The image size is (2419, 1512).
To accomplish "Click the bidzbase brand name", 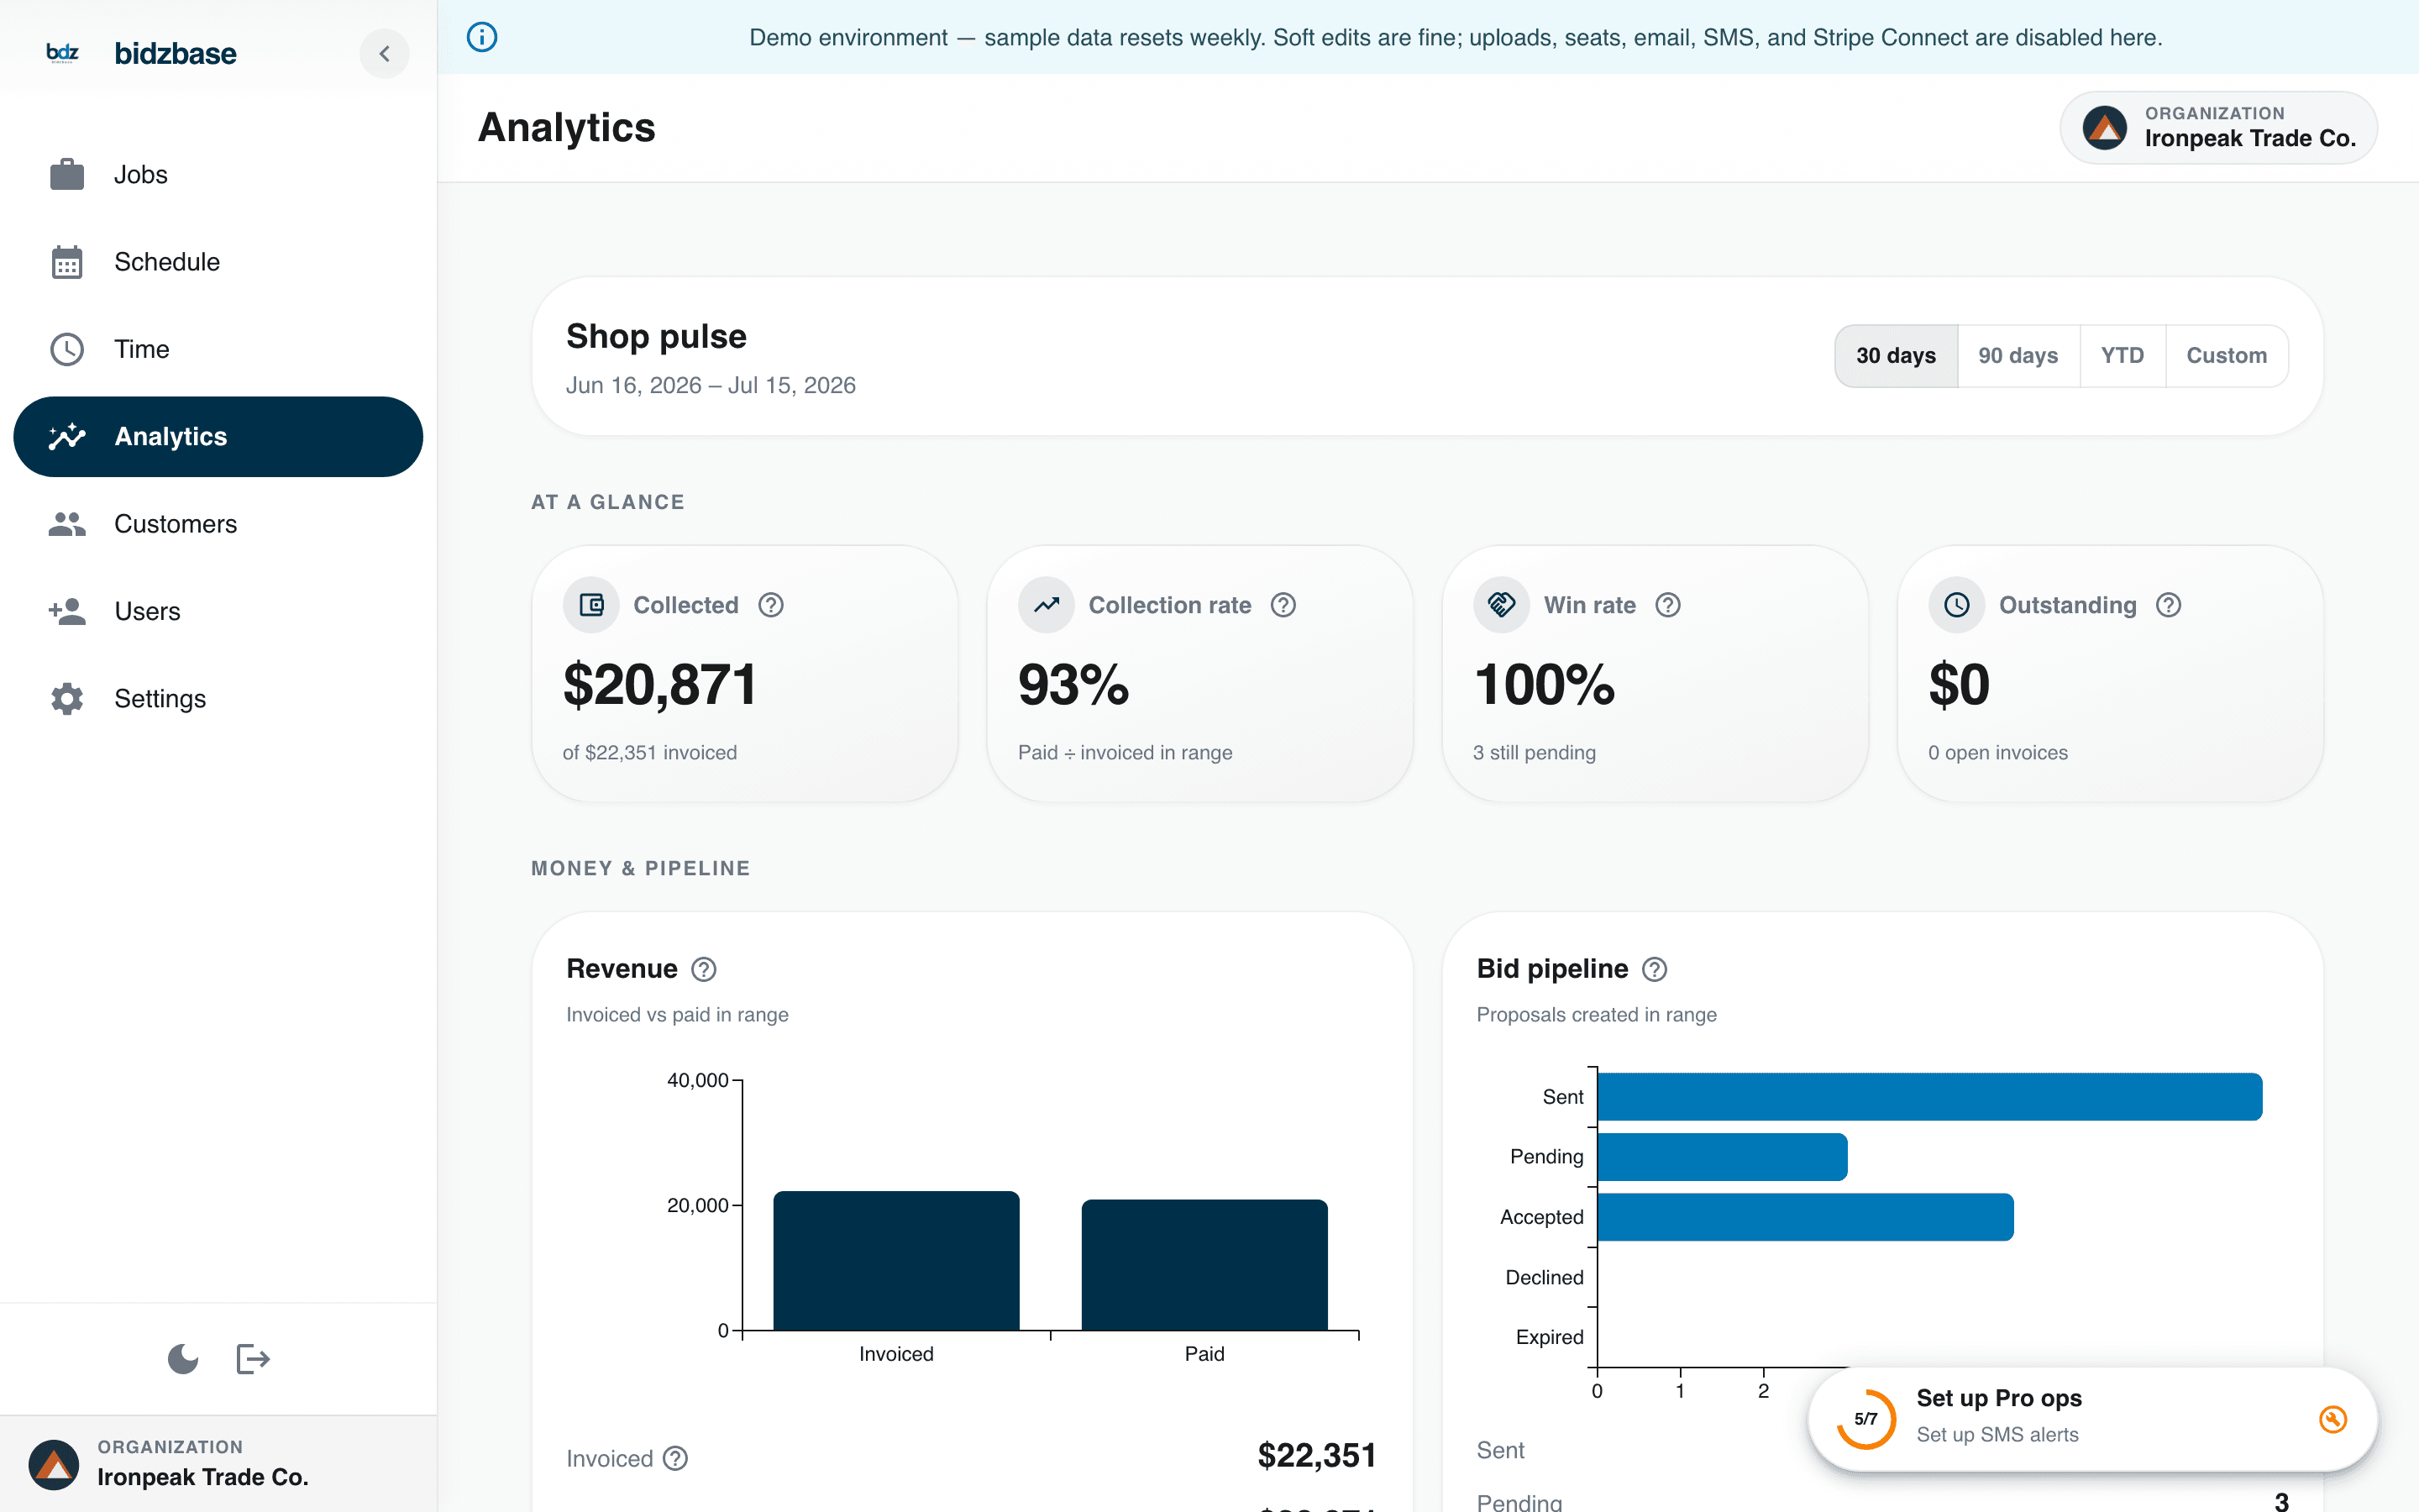I will click(x=176, y=54).
